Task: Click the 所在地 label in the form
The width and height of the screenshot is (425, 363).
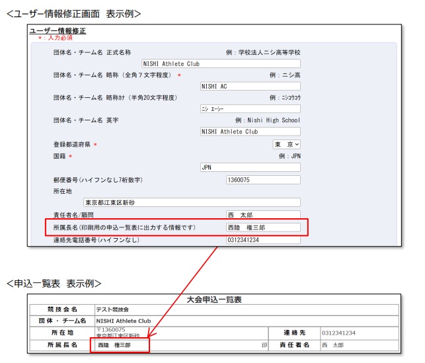Action: 63,191
